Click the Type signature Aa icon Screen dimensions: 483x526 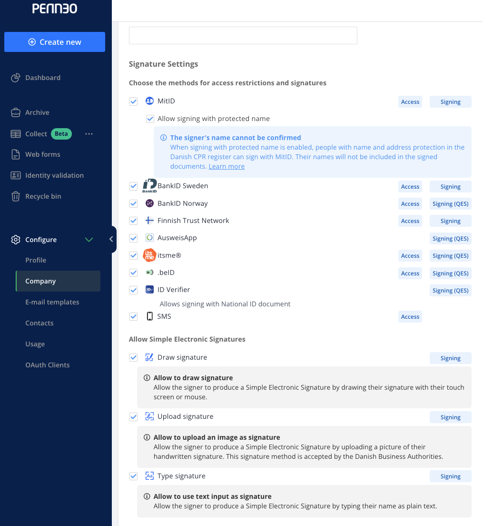coord(149,476)
